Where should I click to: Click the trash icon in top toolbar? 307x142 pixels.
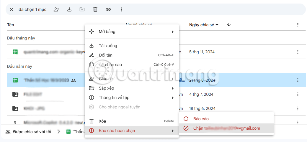(x=95, y=9)
